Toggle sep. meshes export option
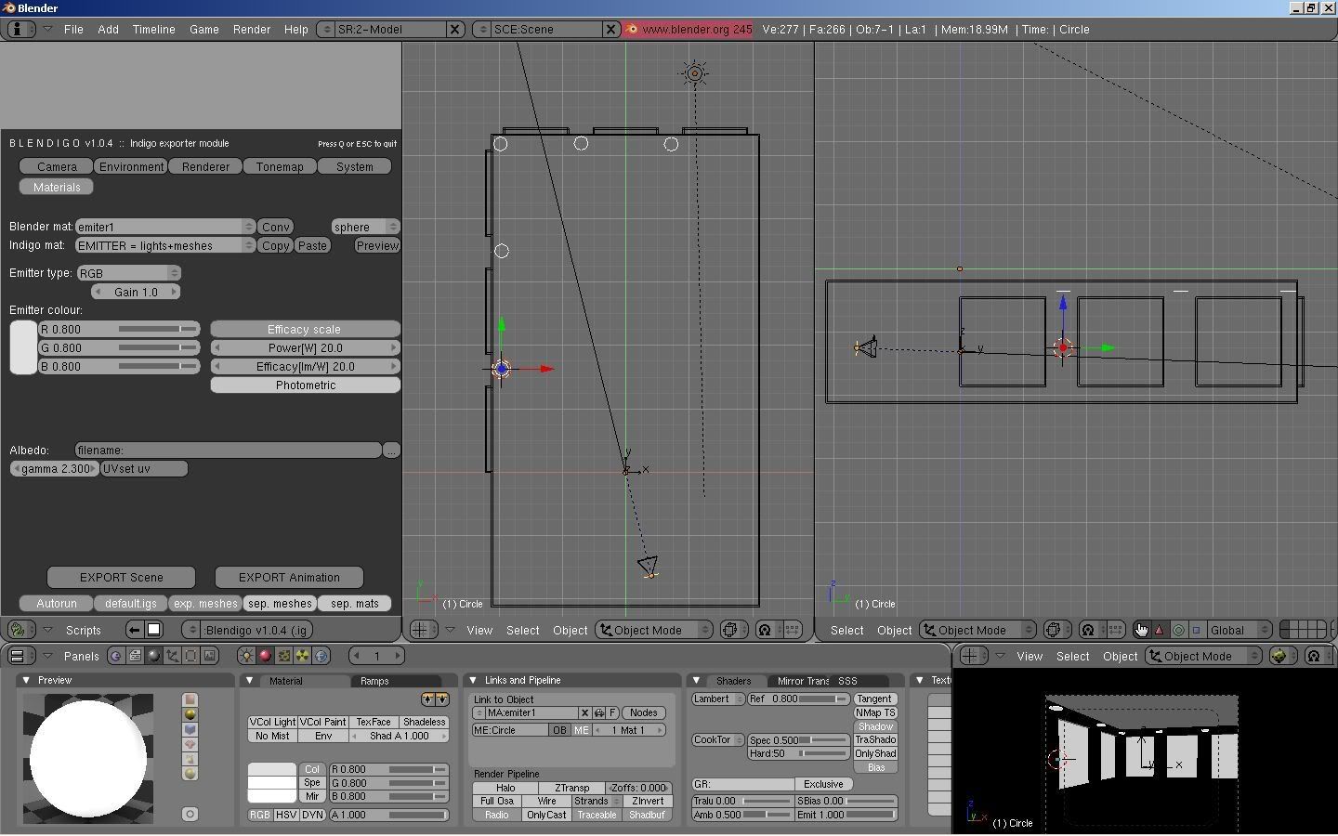Screen dimensions: 1338x836 (x=280, y=603)
